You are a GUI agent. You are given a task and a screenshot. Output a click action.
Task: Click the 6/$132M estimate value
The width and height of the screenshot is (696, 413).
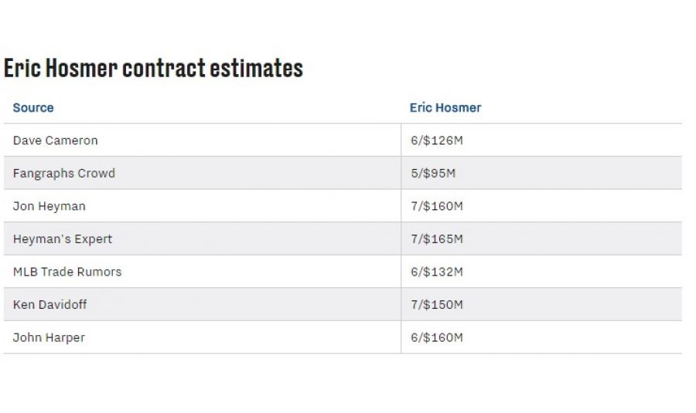437,272
